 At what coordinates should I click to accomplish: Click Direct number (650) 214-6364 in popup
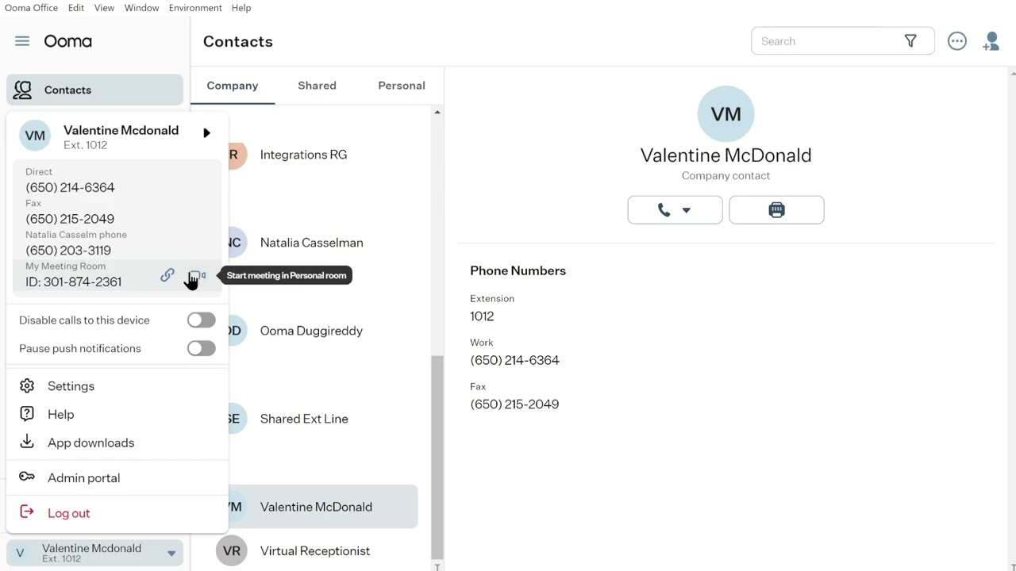(x=70, y=187)
